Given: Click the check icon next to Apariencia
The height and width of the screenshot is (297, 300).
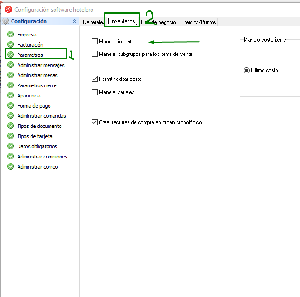Looking at the screenshot, I should pyautogui.click(x=11, y=96).
